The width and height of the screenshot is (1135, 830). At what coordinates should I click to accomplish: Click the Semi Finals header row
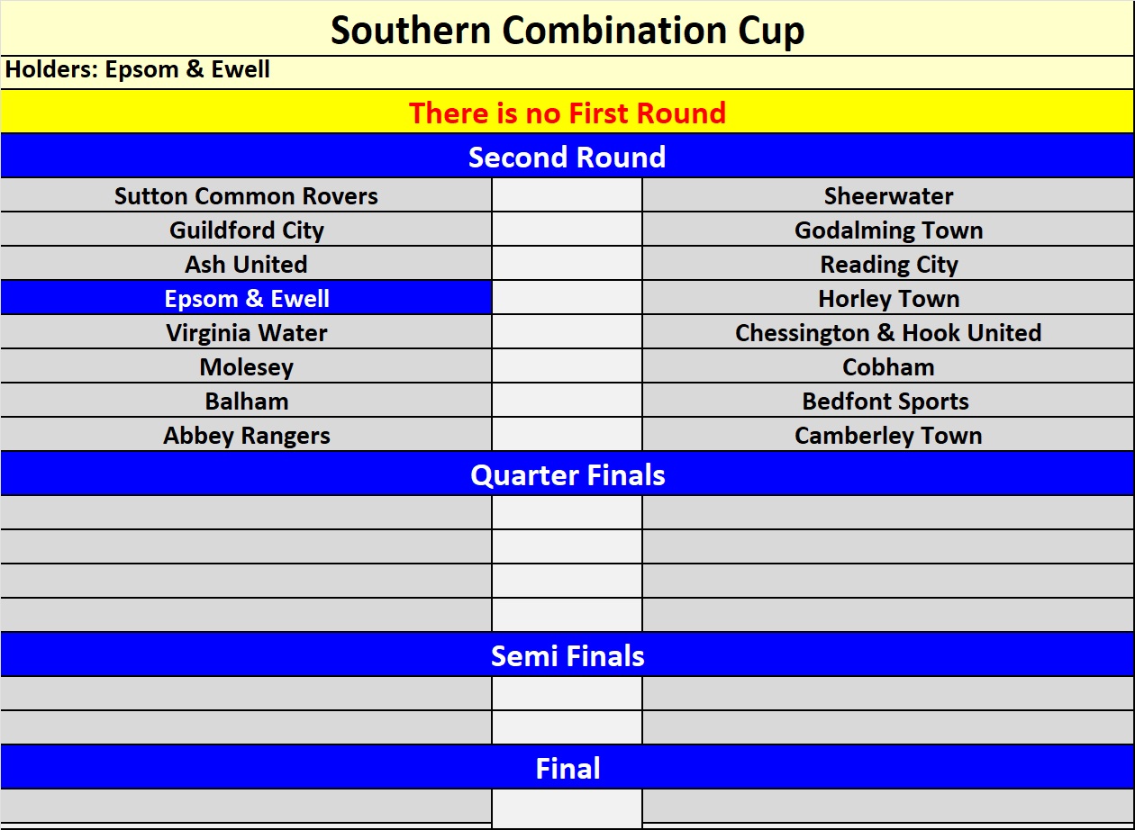[x=567, y=656]
